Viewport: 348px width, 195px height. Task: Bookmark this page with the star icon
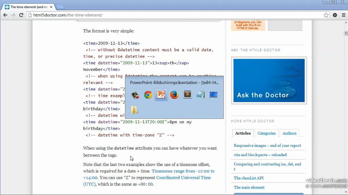(326, 15)
